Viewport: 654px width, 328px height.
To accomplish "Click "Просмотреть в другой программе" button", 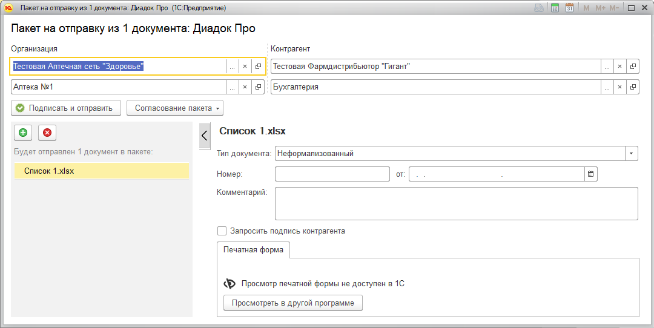I will tap(293, 303).
